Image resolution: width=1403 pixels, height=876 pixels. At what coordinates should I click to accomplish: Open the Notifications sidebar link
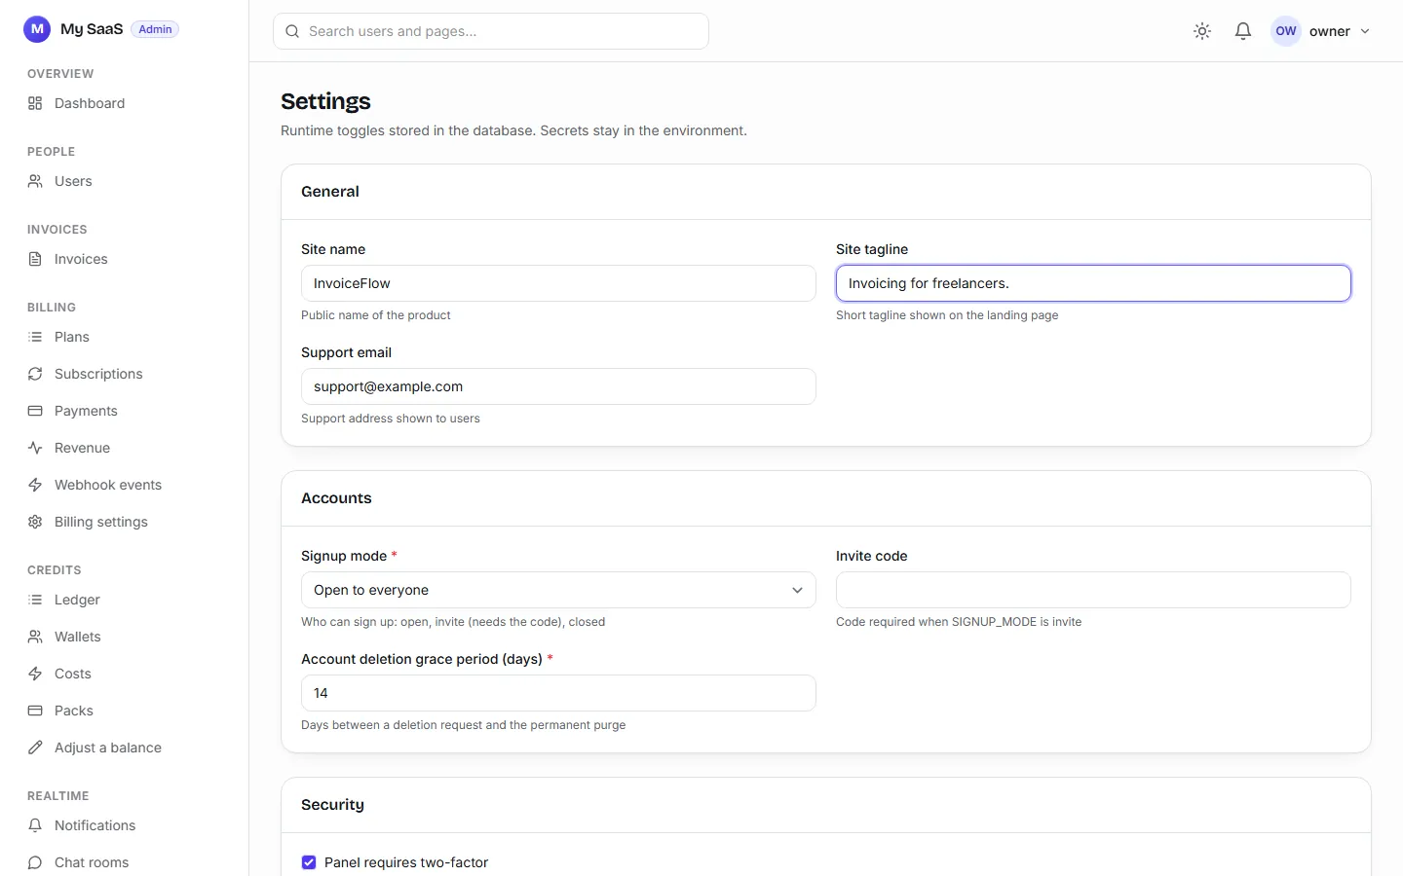point(125,825)
